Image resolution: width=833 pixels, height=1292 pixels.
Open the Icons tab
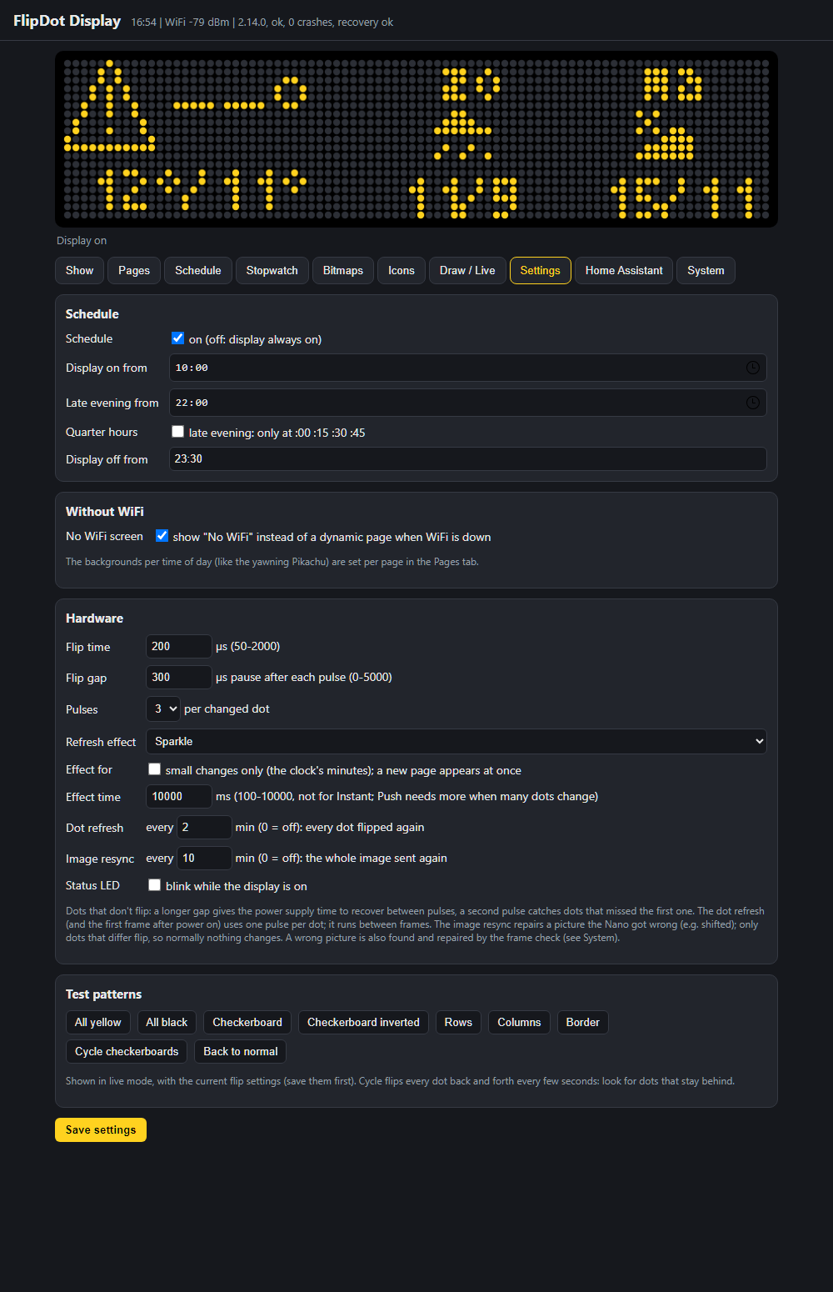(x=402, y=270)
